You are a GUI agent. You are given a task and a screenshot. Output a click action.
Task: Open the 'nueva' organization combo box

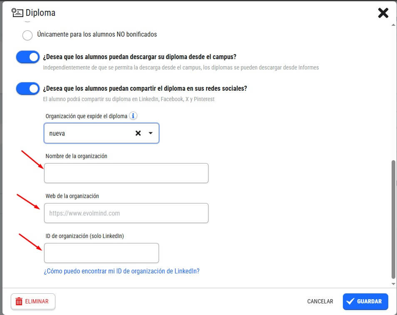click(102, 133)
